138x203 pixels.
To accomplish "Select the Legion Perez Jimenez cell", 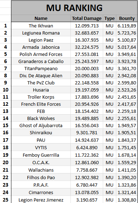I will point(41,200).
